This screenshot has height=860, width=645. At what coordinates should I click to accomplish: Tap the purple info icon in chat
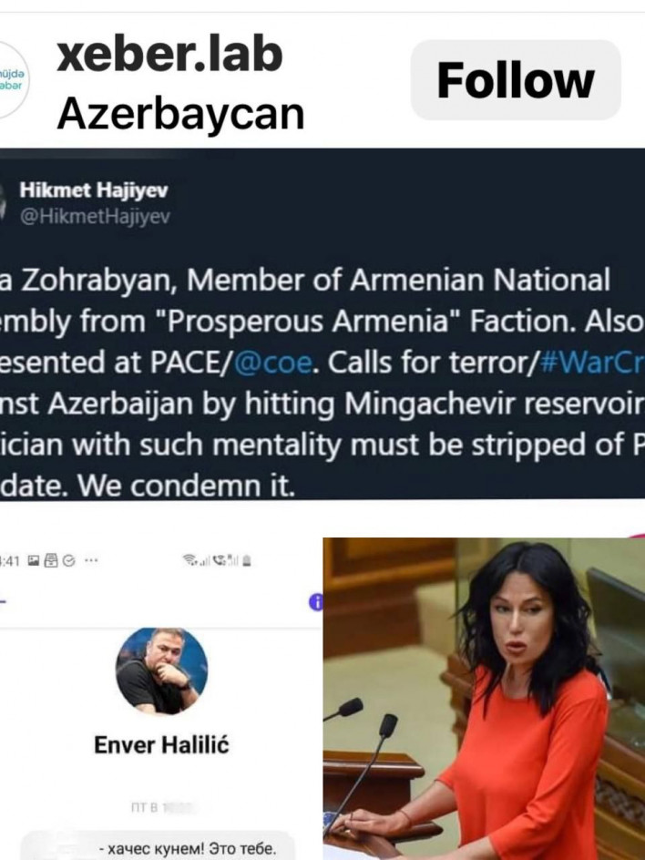[316, 601]
